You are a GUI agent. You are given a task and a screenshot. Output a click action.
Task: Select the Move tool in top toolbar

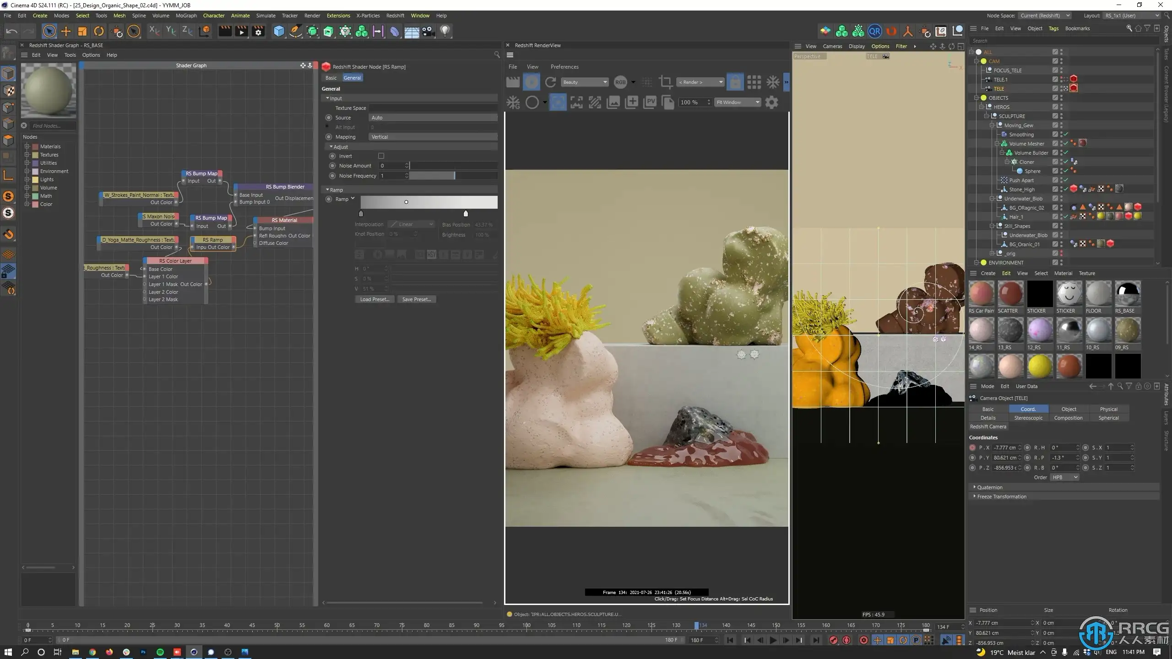[66, 31]
